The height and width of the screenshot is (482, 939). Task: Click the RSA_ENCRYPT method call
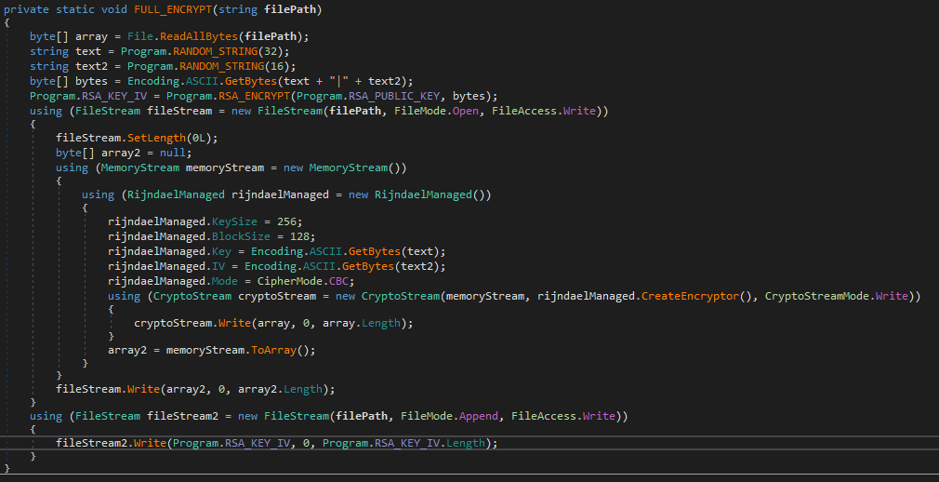tap(255, 96)
